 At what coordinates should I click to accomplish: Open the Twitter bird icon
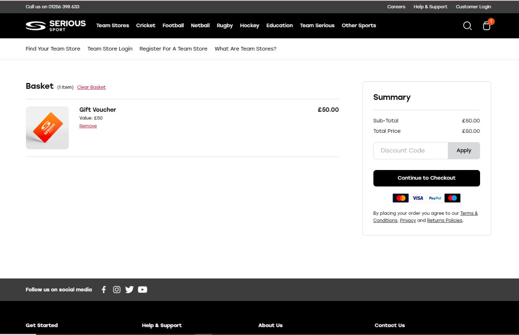coord(129,289)
